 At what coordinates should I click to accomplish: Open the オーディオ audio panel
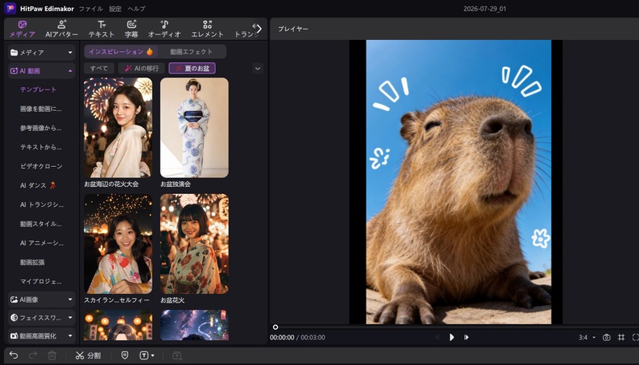pos(165,29)
